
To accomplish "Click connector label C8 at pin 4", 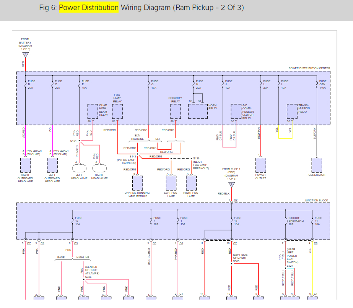I will tap(316, 243).
